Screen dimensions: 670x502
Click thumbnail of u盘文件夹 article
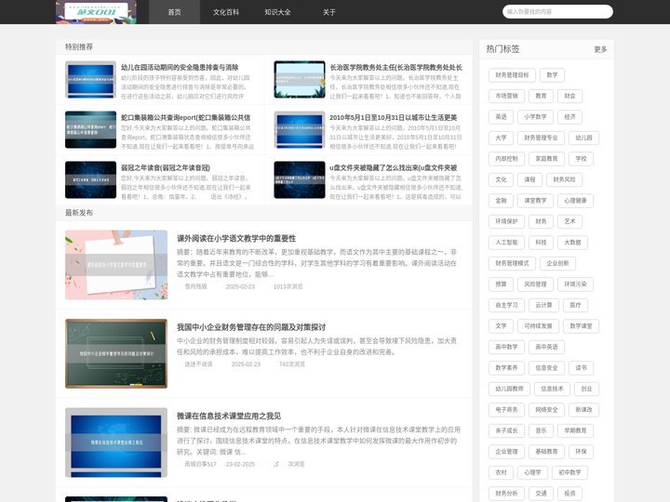(x=300, y=179)
